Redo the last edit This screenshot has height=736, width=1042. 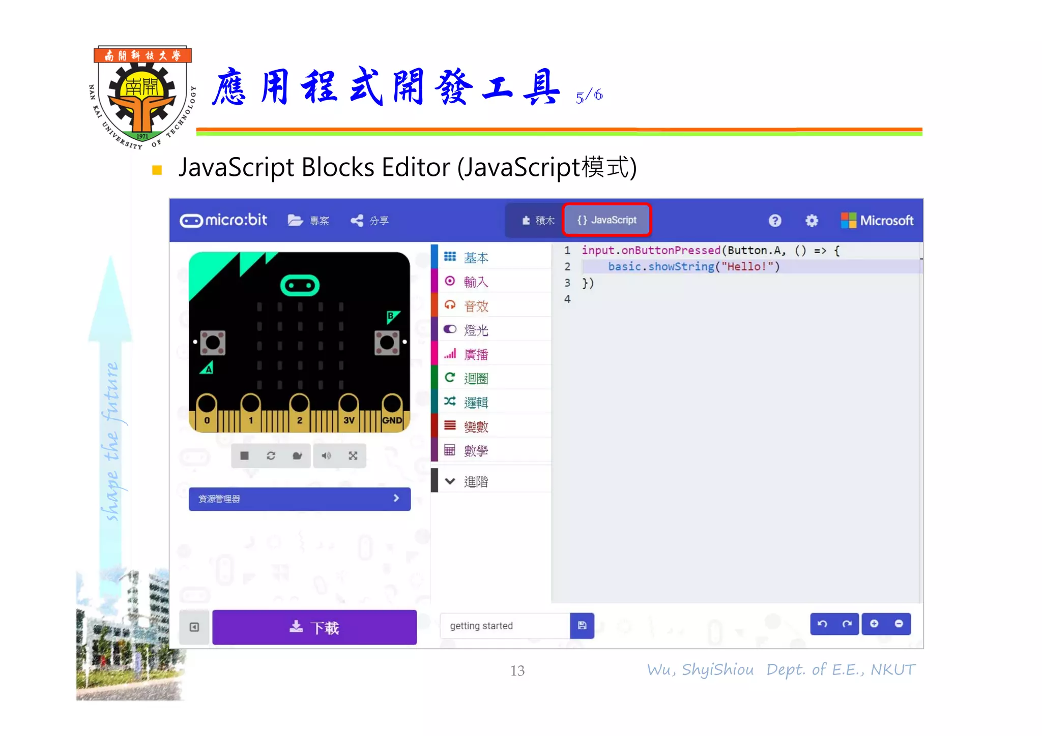click(847, 624)
